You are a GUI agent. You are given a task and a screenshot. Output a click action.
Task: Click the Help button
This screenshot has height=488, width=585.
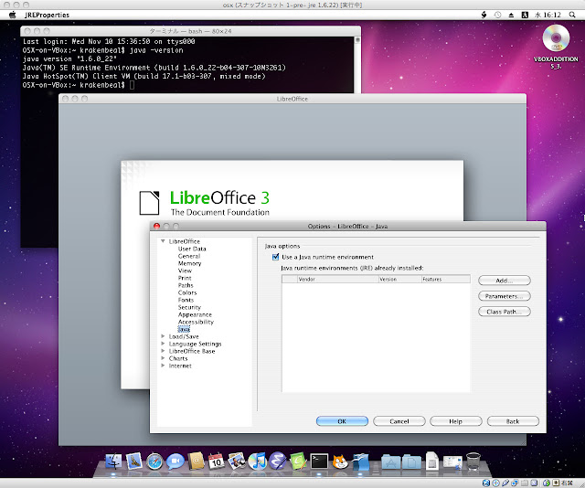click(456, 421)
